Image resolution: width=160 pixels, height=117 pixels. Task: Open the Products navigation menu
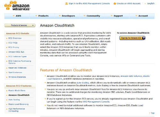pos(42,16)
